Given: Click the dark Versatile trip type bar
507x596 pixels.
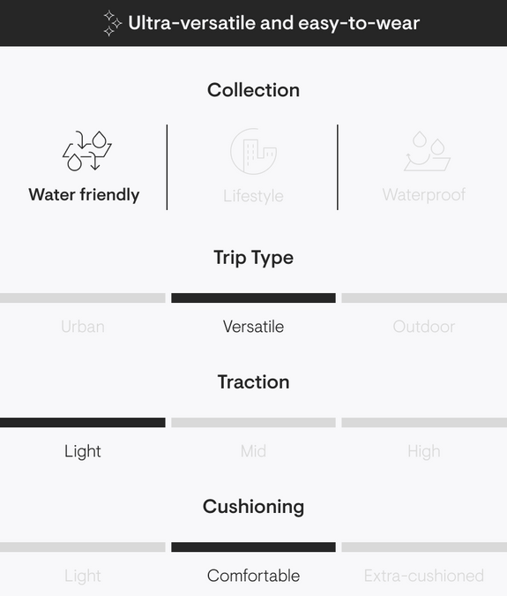Looking at the screenshot, I should coord(254,298).
